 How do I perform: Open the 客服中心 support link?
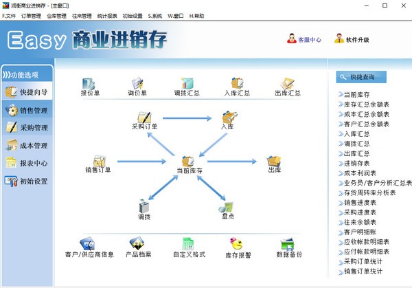pos(304,39)
